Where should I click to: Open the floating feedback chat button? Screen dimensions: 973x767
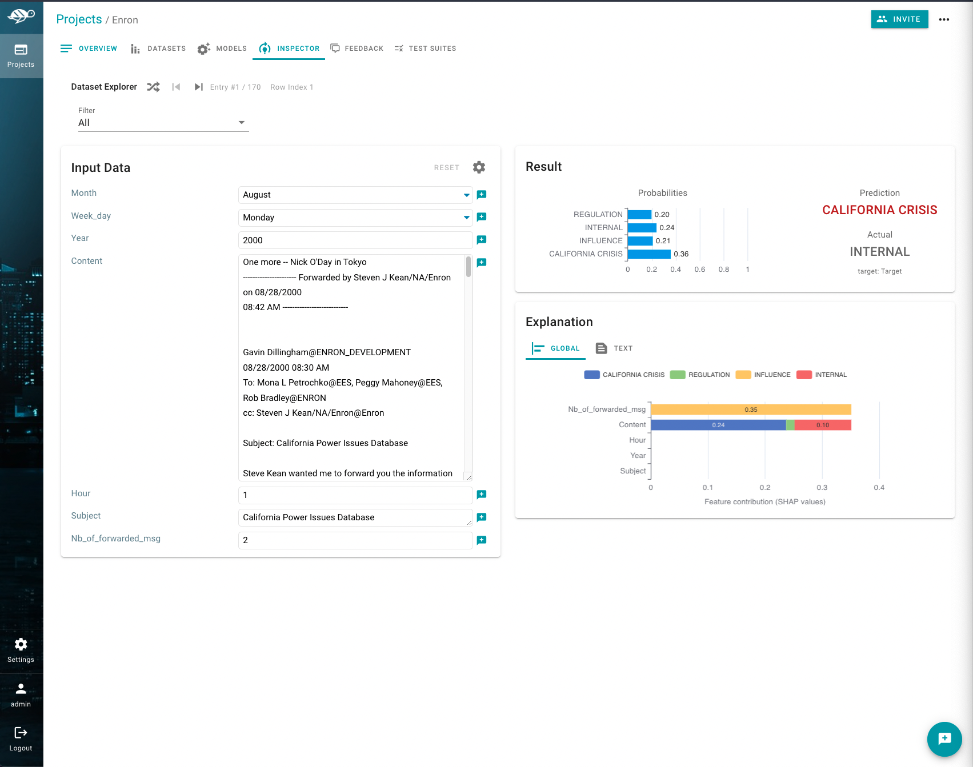pos(944,738)
